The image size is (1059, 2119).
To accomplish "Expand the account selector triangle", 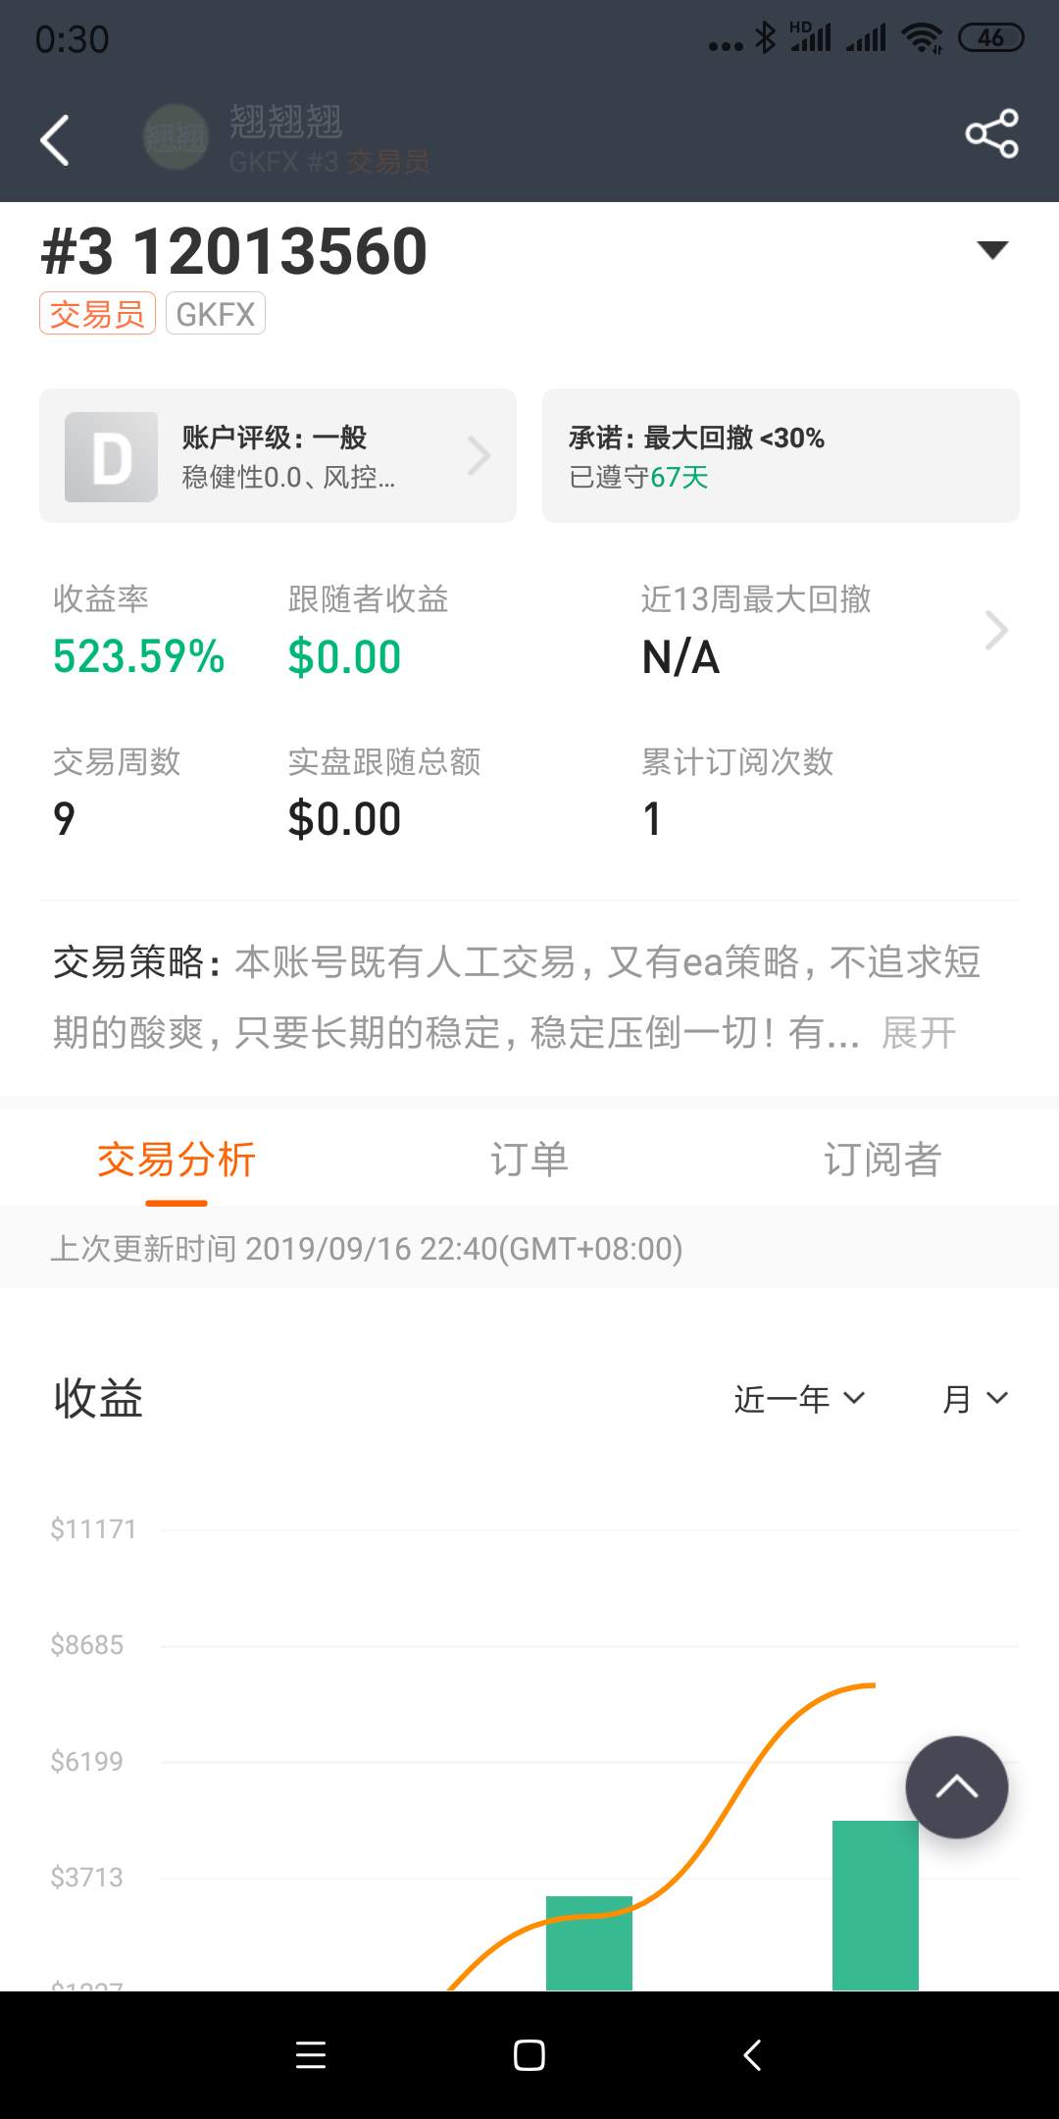I will pyautogui.click(x=992, y=250).
